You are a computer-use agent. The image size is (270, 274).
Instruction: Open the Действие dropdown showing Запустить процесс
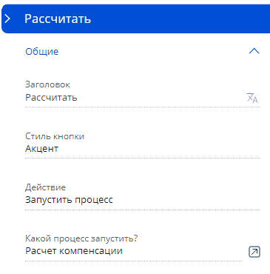click(x=143, y=200)
